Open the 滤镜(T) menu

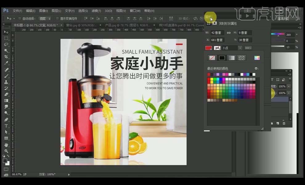pos(96,11)
